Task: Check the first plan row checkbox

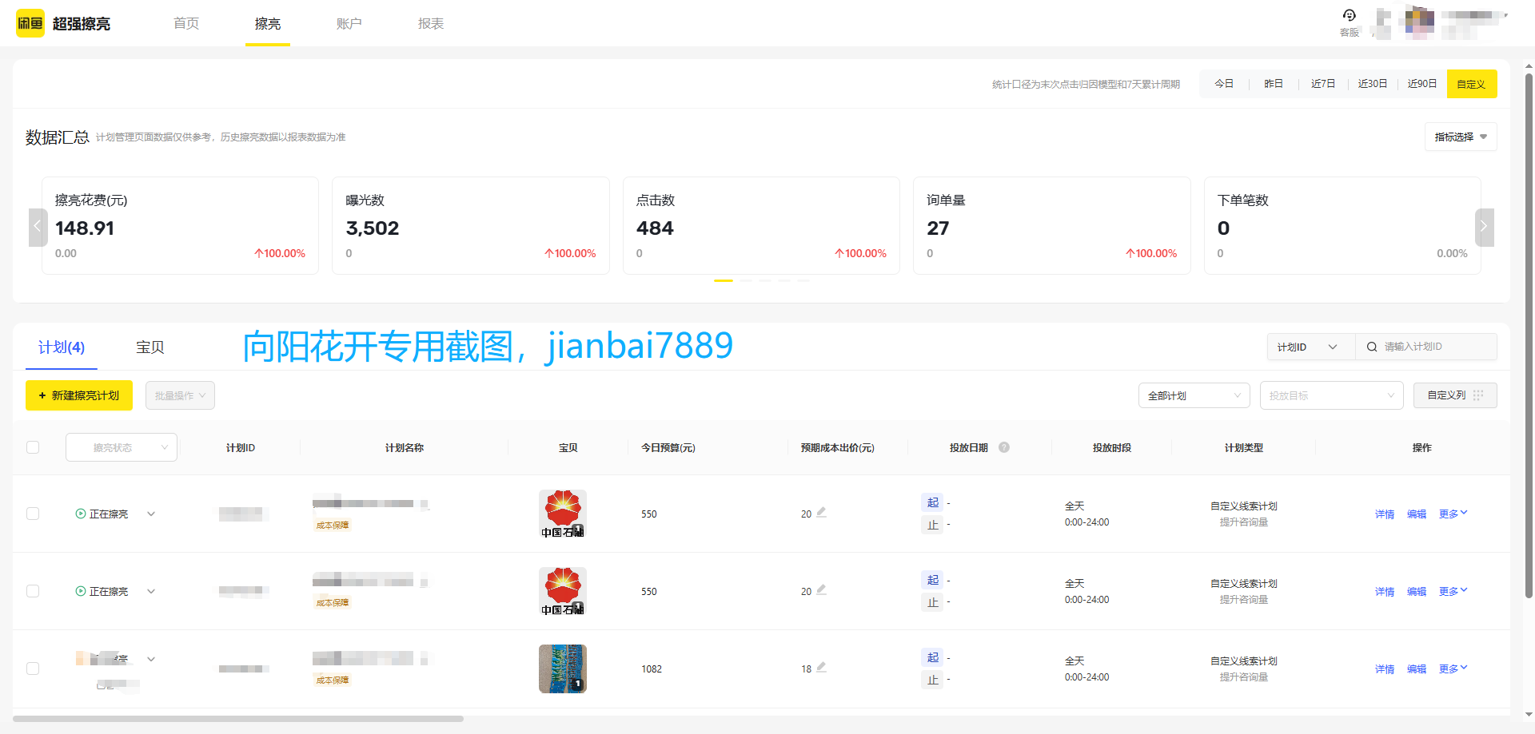Action: point(33,514)
